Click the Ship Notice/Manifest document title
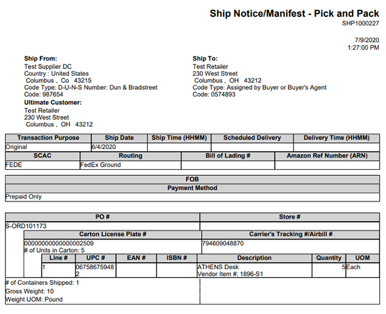The width and height of the screenshot is (386, 314). (294, 13)
